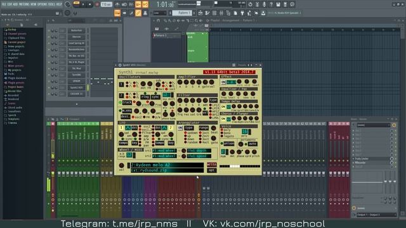Click the opt button in Synth1
Image resolution: width=406 pixels, height=228 pixels.
pyautogui.click(x=211, y=170)
